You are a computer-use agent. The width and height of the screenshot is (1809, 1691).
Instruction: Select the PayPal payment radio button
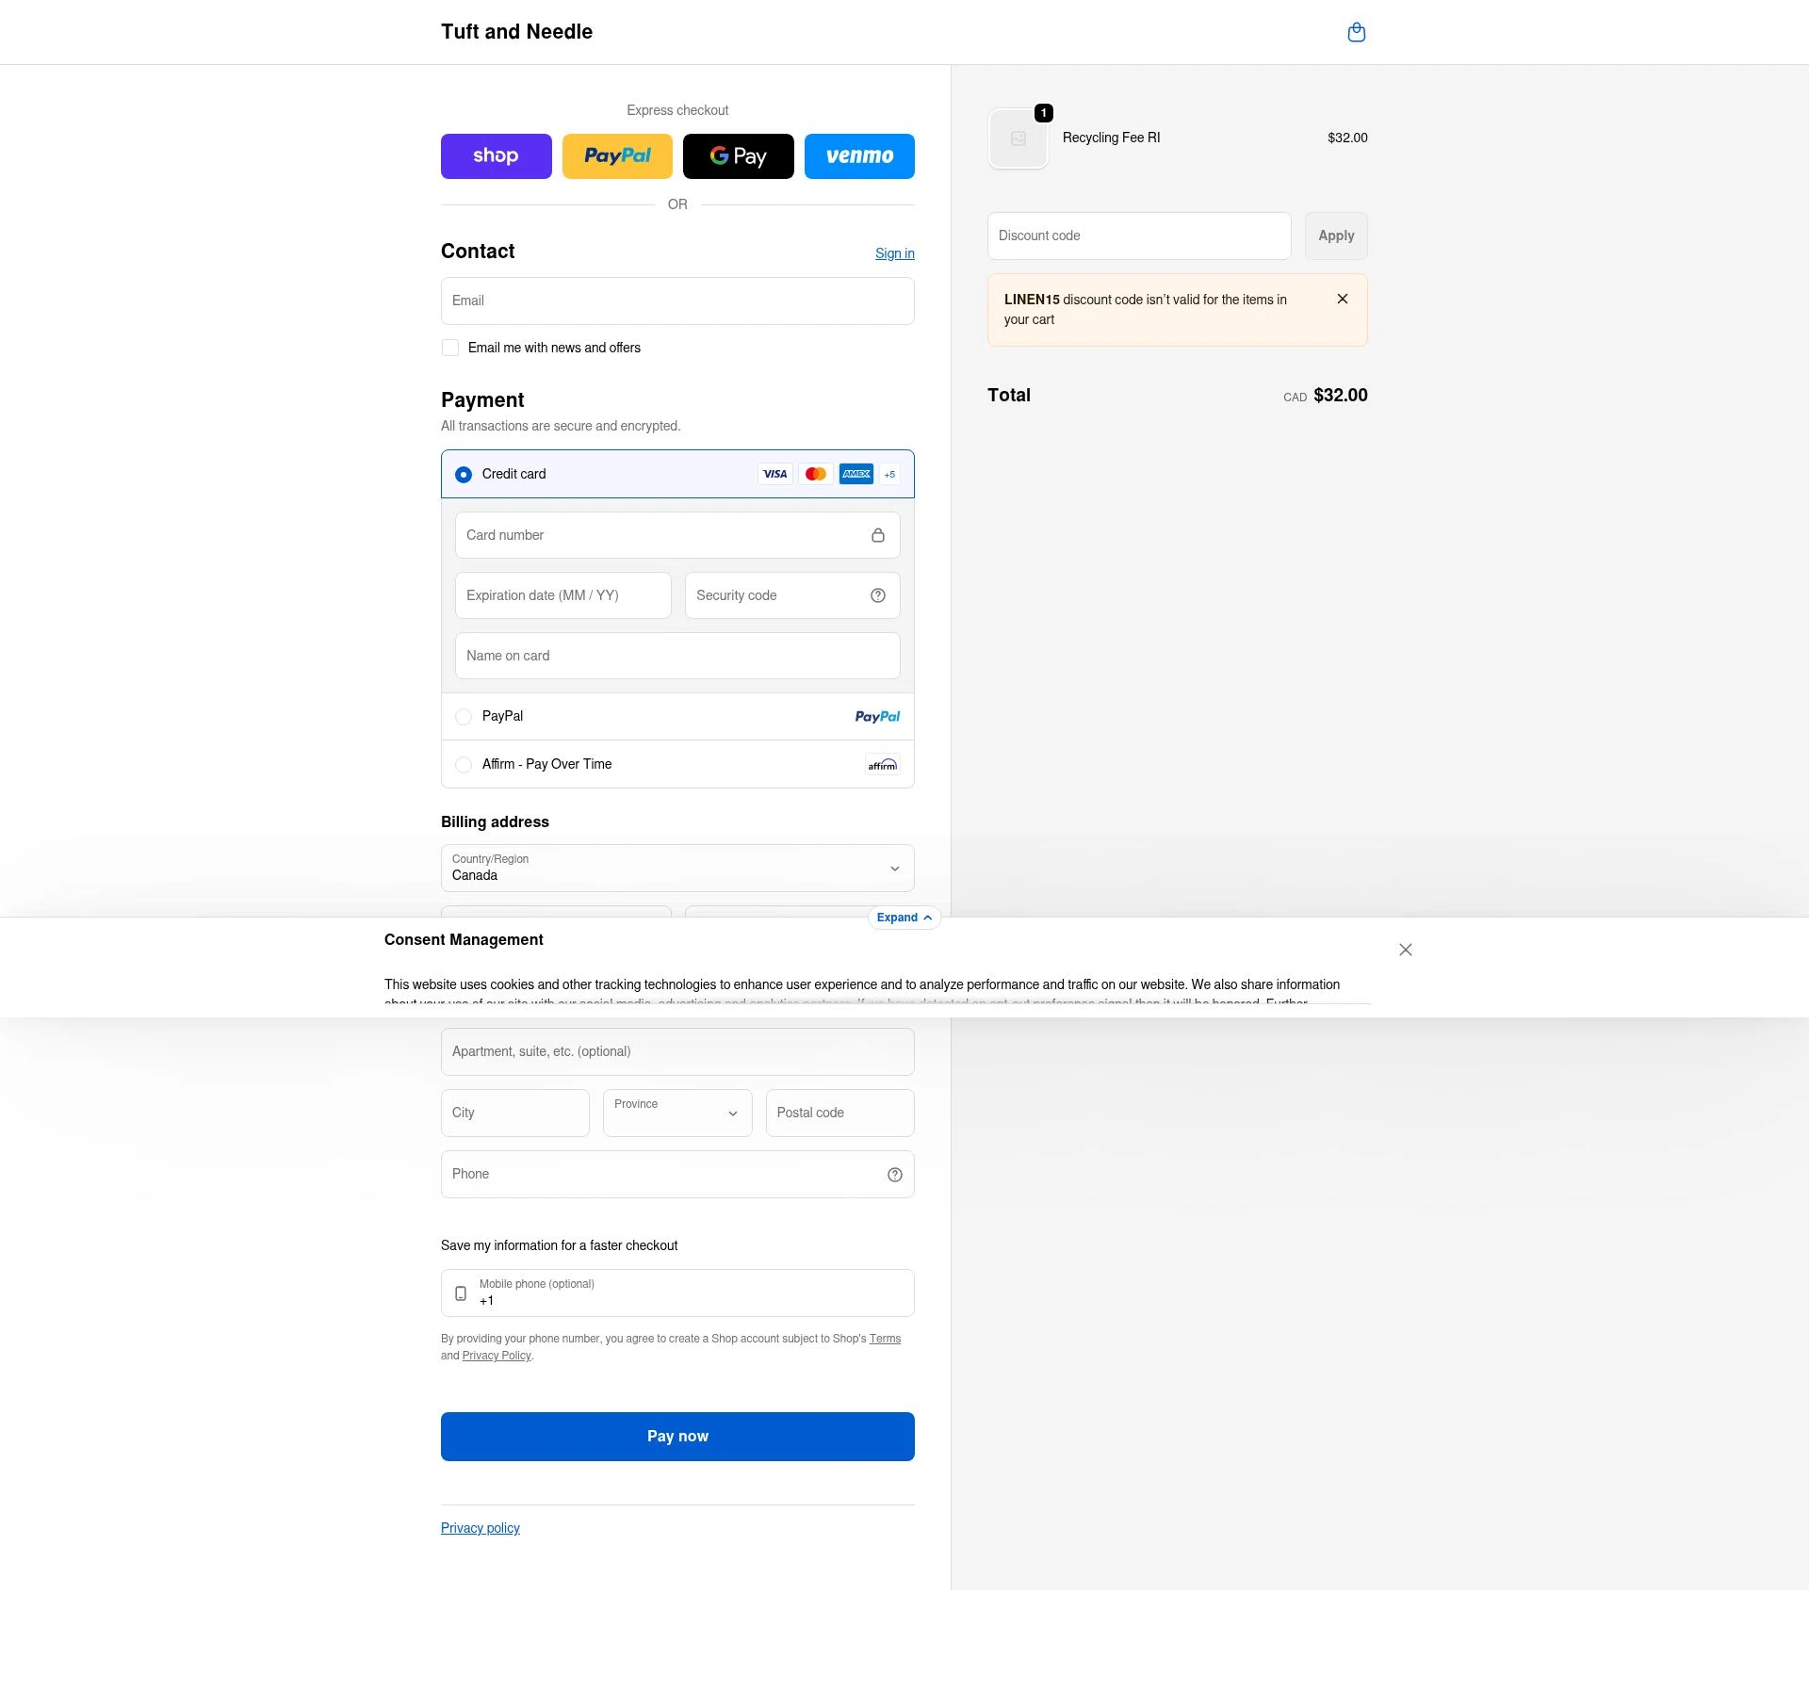click(464, 717)
